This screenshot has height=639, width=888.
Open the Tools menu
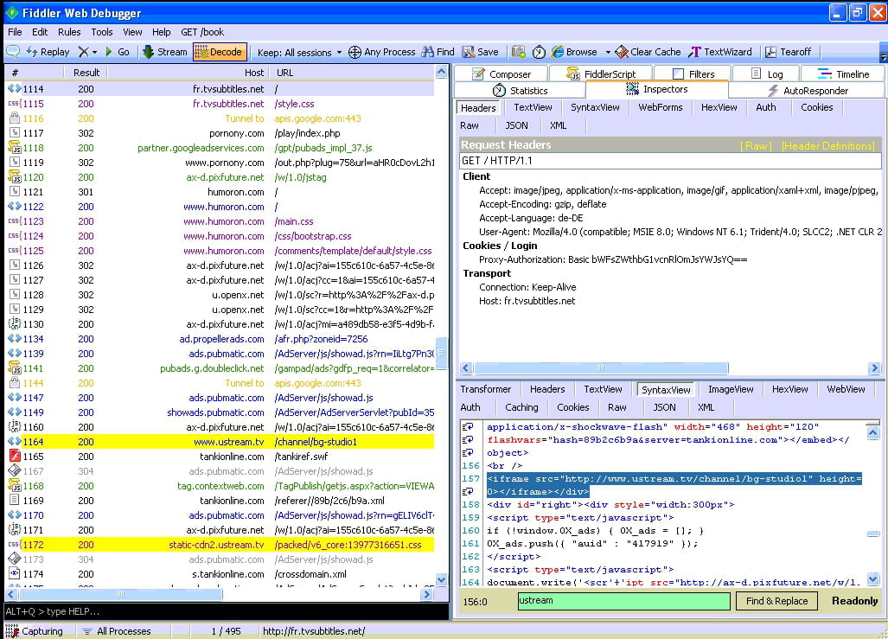[102, 32]
